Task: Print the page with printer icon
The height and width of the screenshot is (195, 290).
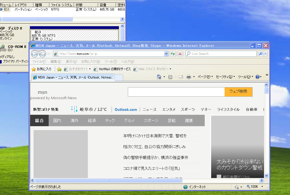Action: (x=189, y=77)
